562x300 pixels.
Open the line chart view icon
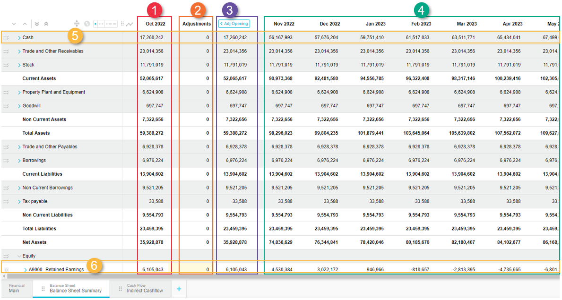129,24
